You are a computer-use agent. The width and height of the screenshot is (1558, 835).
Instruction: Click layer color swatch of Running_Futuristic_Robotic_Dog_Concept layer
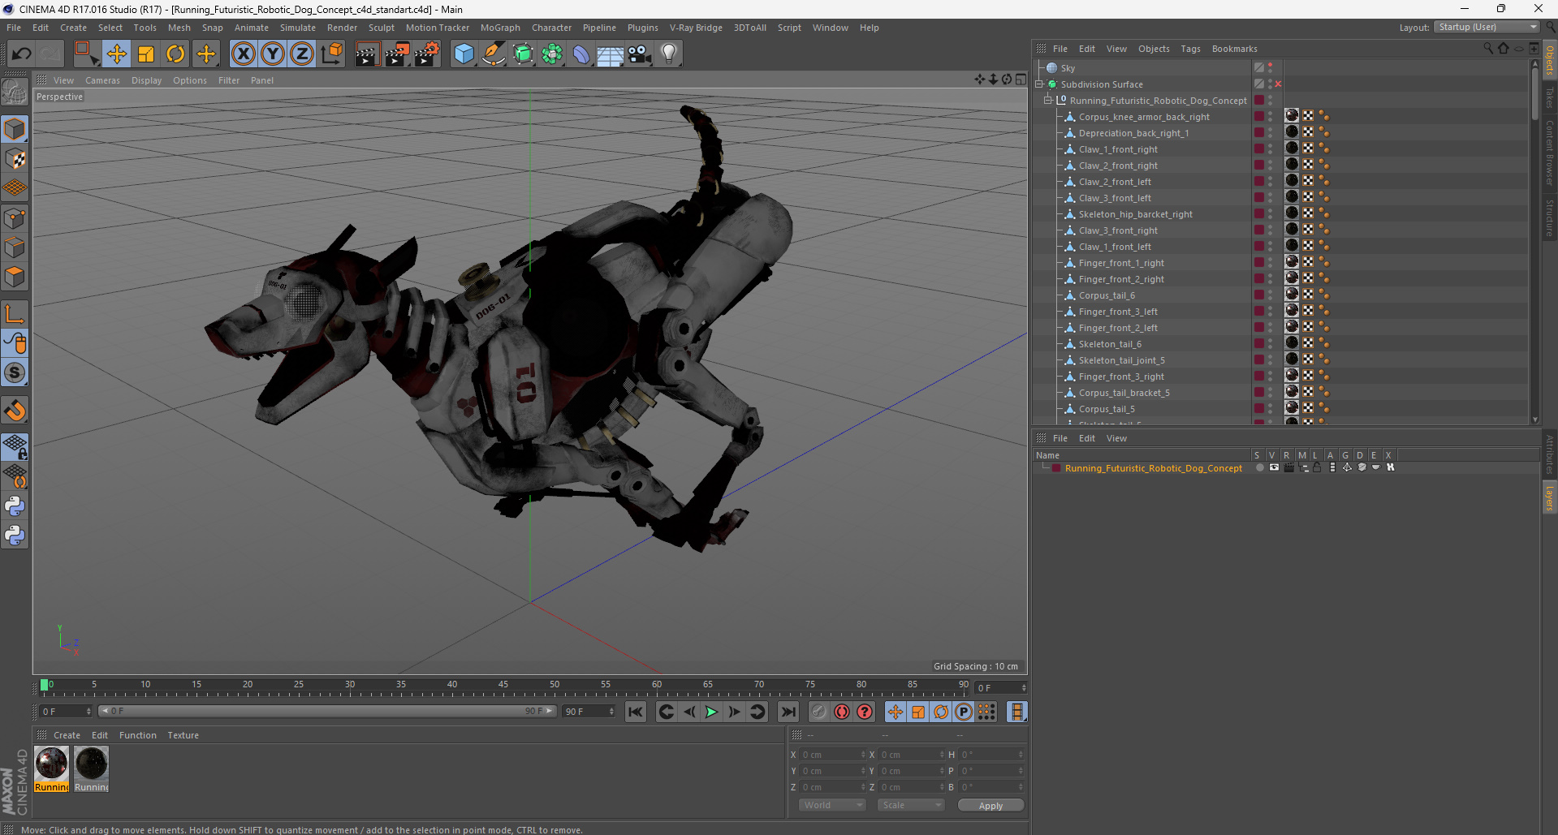click(1055, 468)
